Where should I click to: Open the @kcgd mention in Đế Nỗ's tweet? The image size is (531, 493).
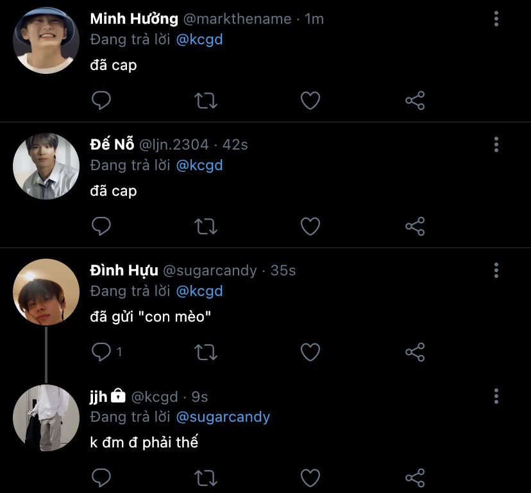click(199, 166)
